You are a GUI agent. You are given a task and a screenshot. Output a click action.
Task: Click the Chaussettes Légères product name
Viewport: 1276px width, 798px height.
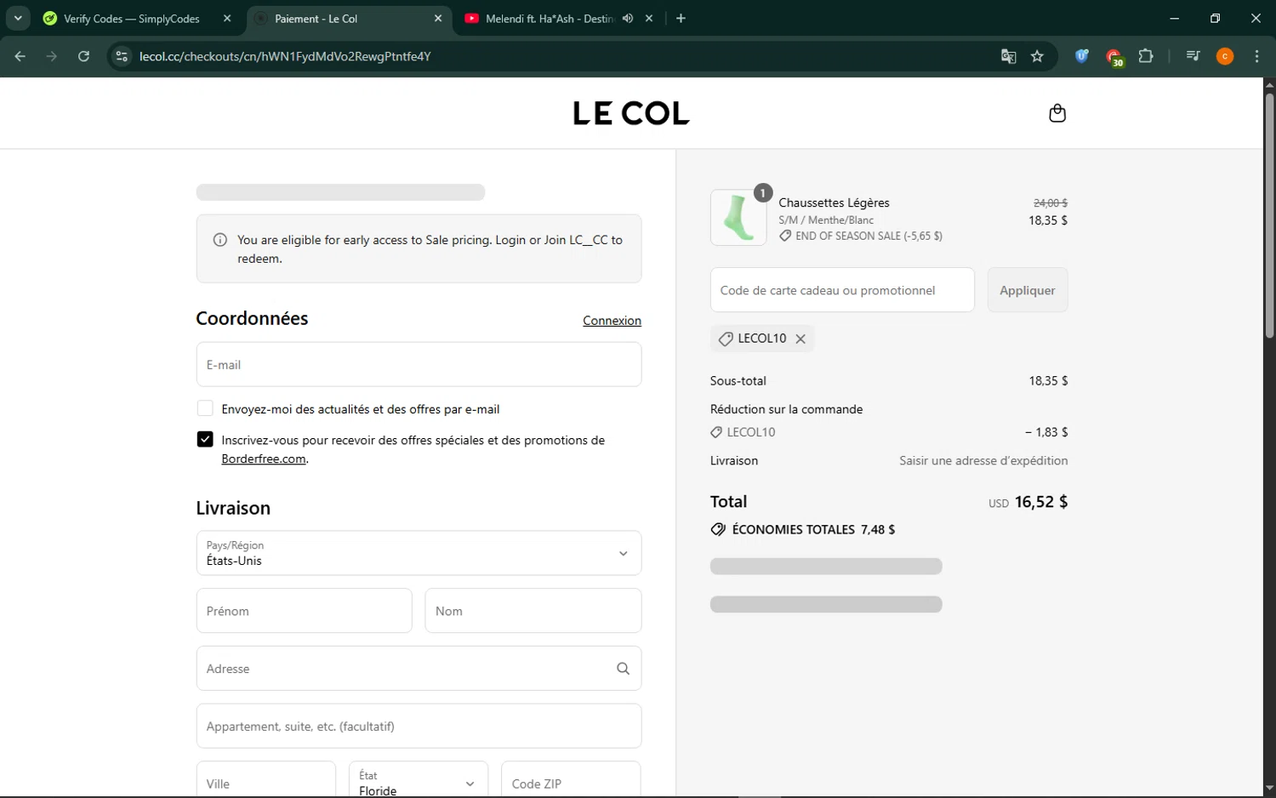pyautogui.click(x=834, y=202)
